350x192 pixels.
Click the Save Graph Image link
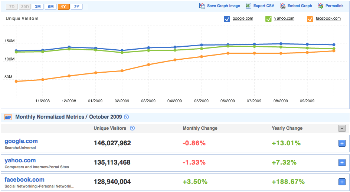pos(223,6)
